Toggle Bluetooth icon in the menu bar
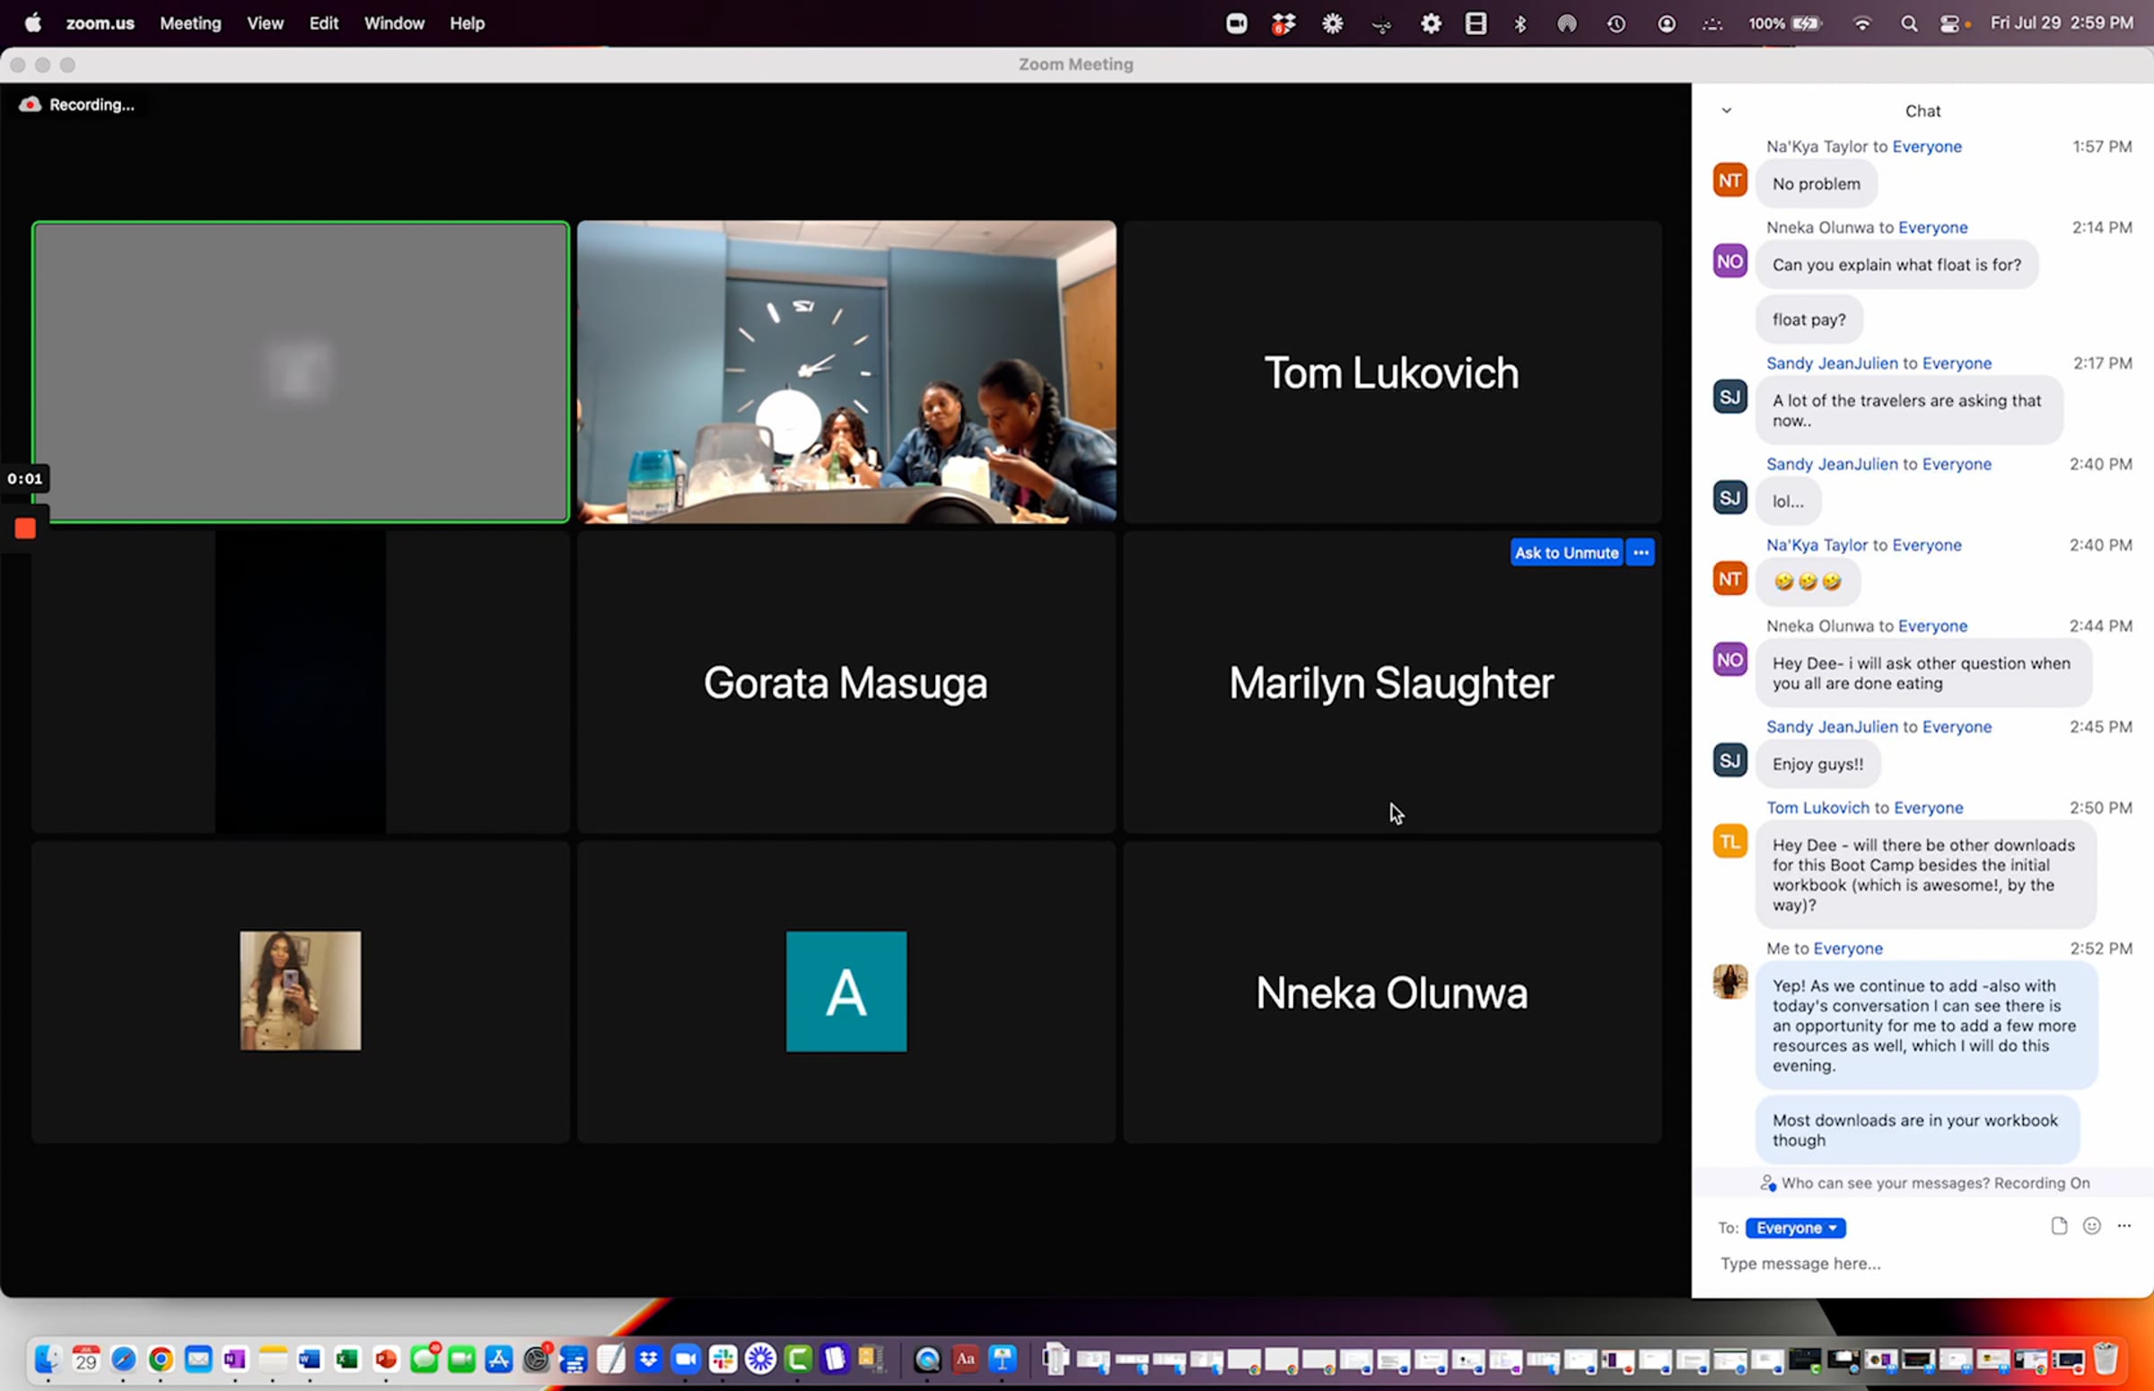This screenshot has width=2154, height=1391. (1520, 24)
